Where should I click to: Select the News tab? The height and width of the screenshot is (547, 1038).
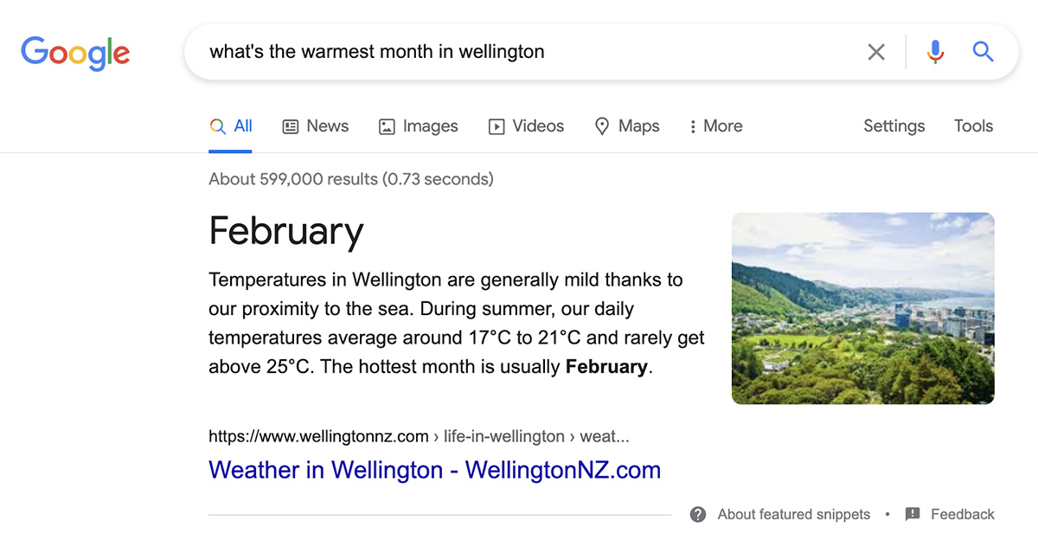point(316,126)
